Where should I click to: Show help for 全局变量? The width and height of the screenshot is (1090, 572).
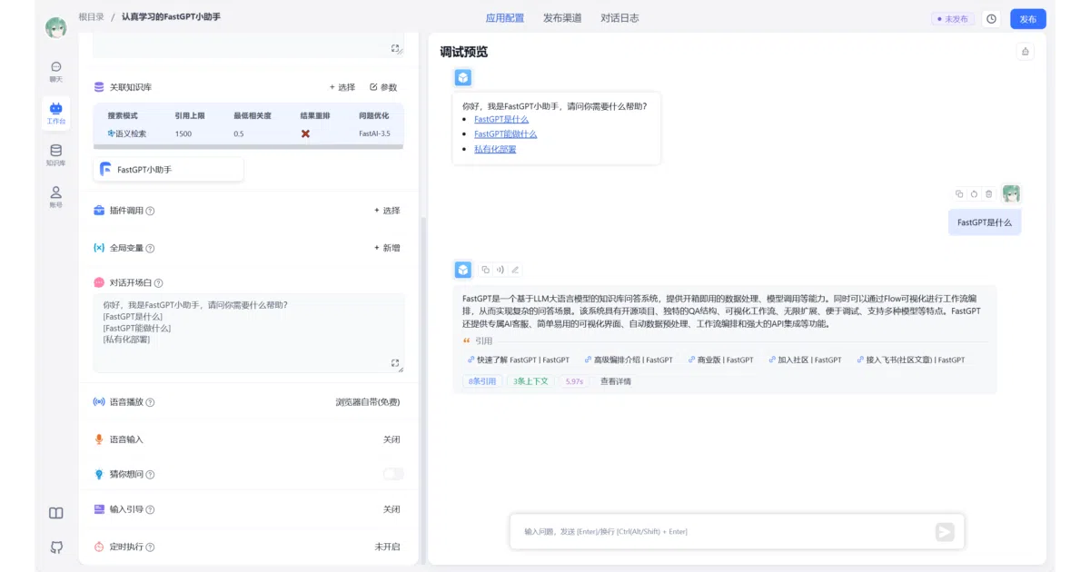pyautogui.click(x=150, y=248)
